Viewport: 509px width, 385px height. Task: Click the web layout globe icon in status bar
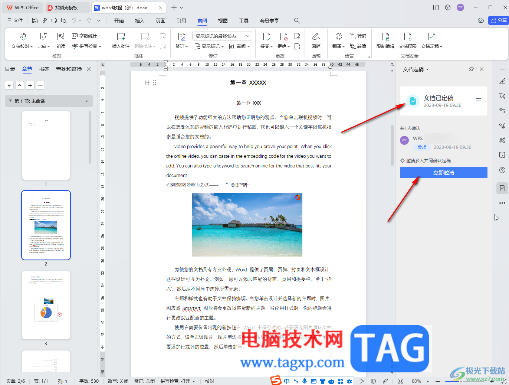coord(374,381)
